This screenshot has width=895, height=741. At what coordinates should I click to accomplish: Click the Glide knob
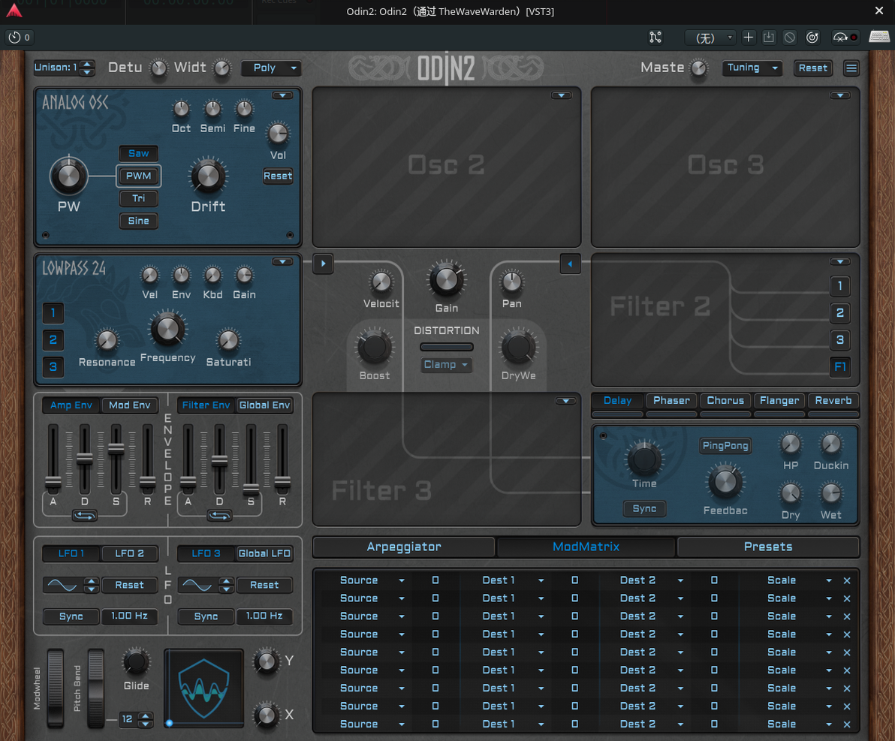[136, 662]
